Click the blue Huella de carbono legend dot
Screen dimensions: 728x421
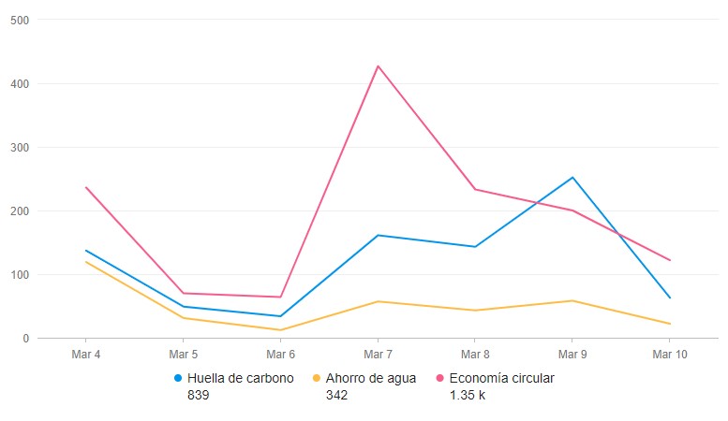pyautogui.click(x=178, y=379)
